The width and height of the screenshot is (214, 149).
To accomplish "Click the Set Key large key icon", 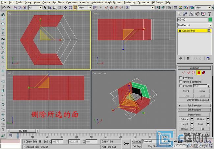I will pos(126,144).
